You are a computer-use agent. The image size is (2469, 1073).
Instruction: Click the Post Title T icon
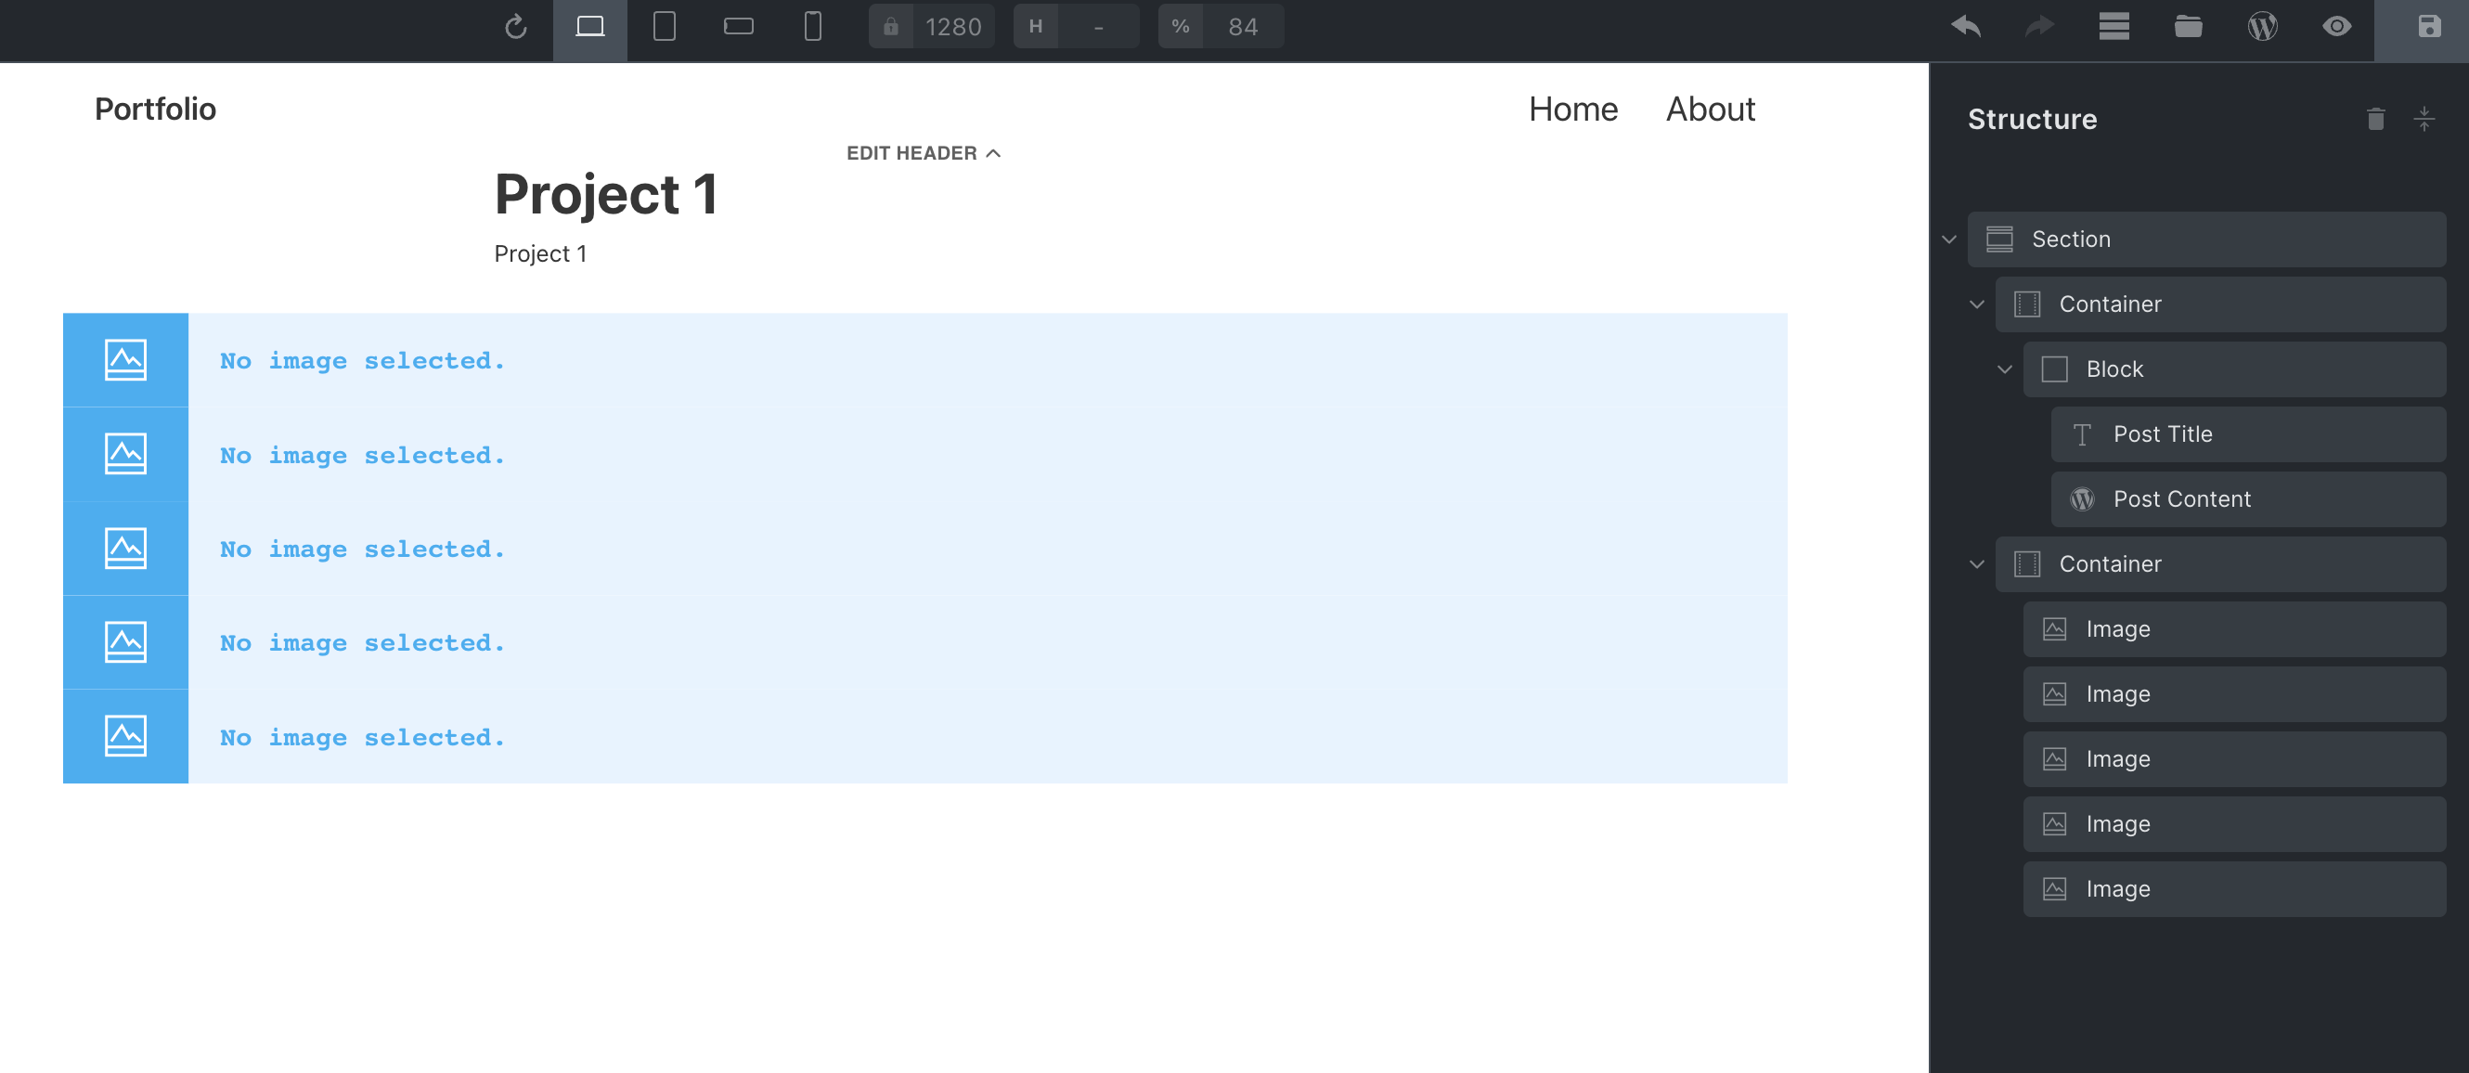(x=2082, y=435)
